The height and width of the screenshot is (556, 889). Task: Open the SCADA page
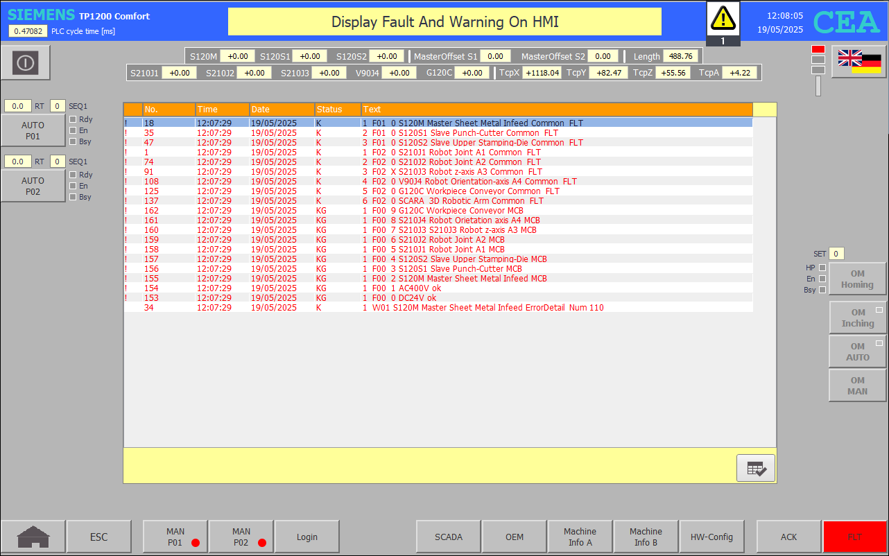tap(448, 537)
